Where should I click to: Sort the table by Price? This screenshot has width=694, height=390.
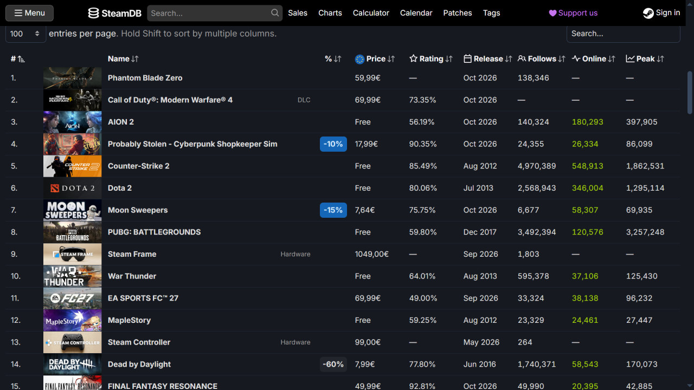[x=375, y=58]
